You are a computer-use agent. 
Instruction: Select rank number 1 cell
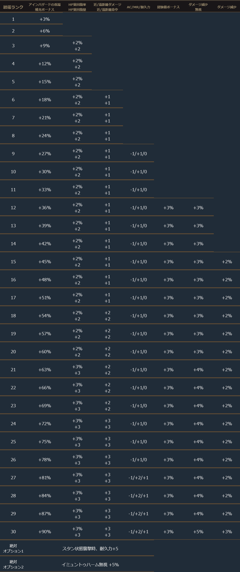point(13,19)
